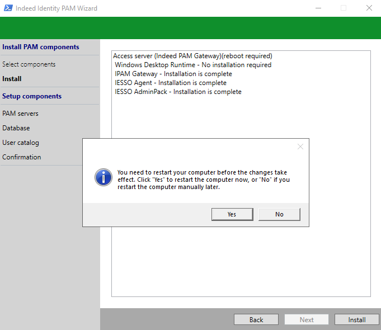381x330 pixels.
Task: Open the 'Select components' step
Action: pyautogui.click(x=29, y=64)
